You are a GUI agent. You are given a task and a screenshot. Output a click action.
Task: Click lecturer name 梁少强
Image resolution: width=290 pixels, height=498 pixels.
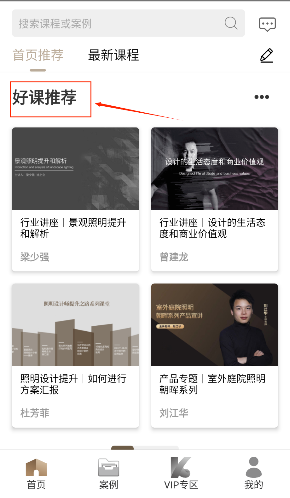[x=35, y=257]
